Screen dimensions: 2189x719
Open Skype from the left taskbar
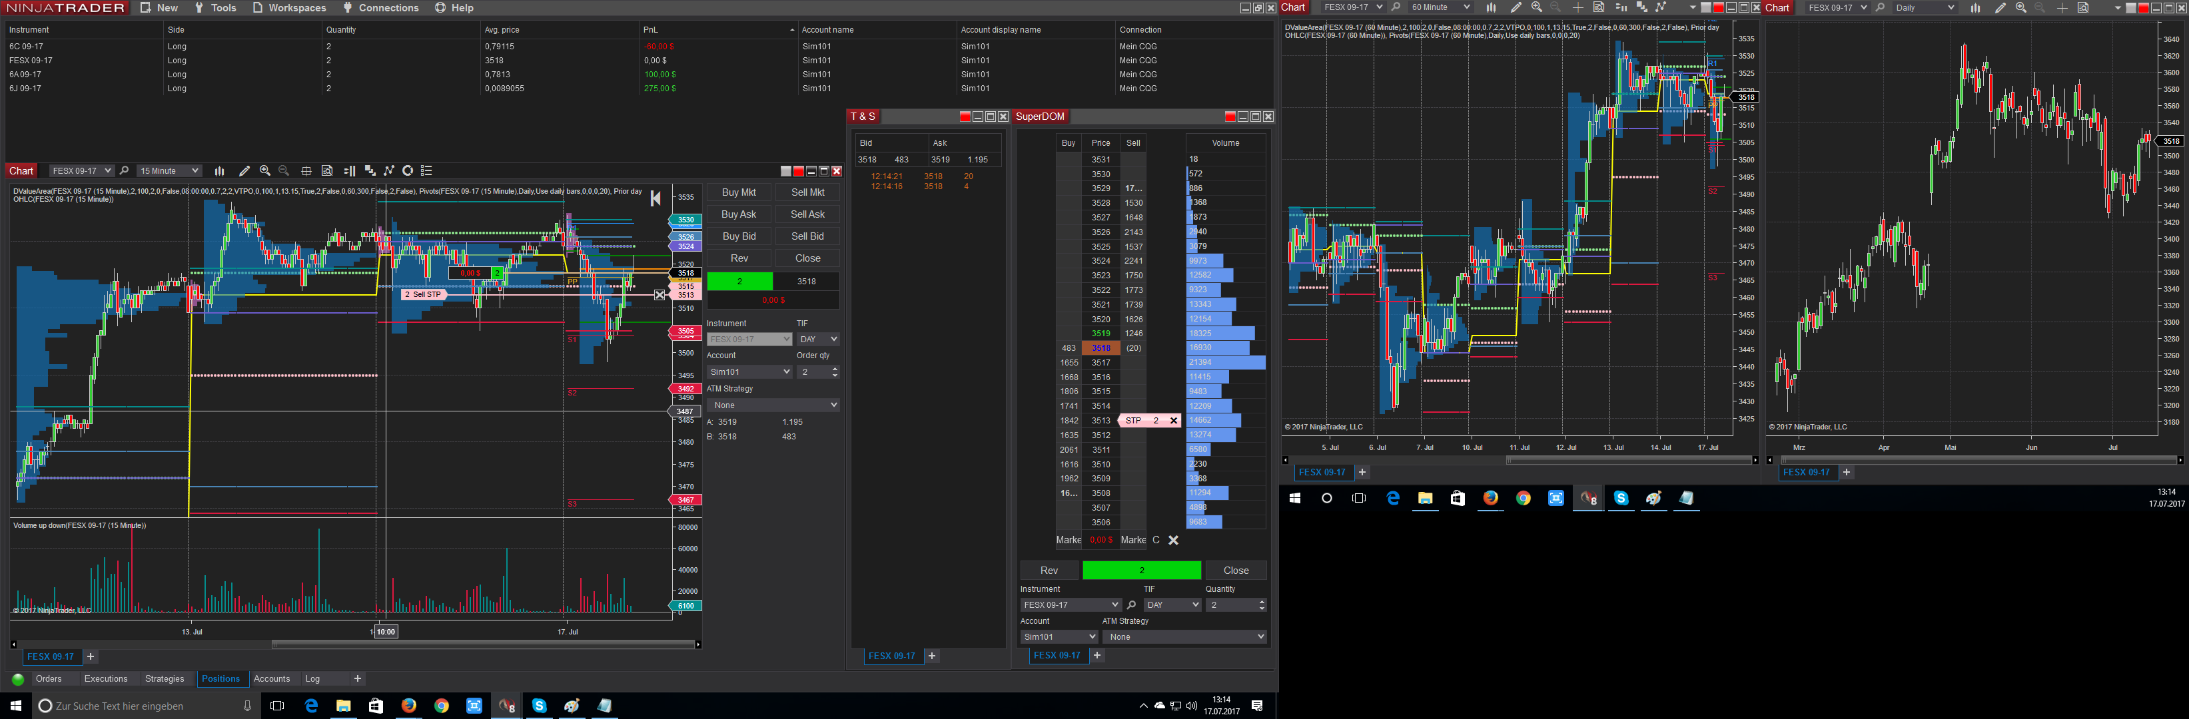(539, 706)
